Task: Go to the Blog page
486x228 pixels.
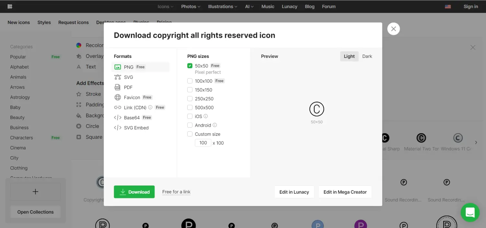Action: pos(310,6)
